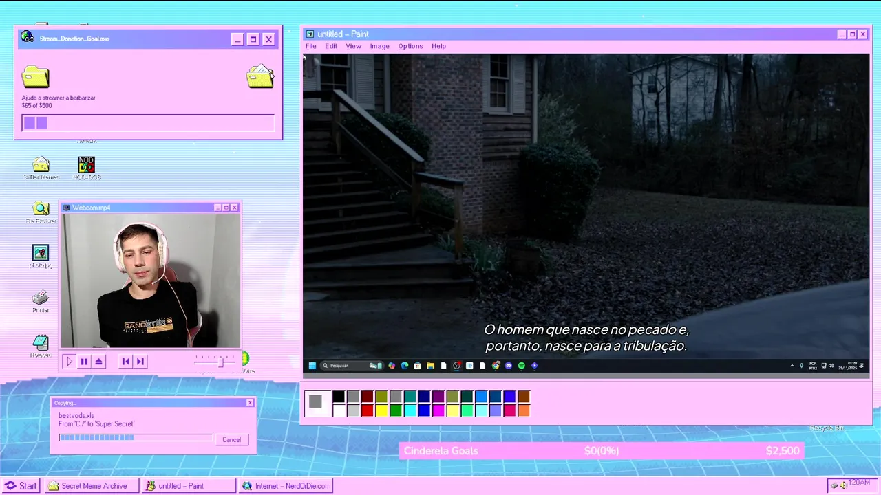Click the eject button in Webcam player
Viewport: 881px width, 495px height.
tap(99, 361)
